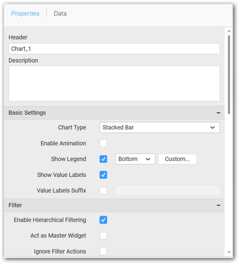239x264 pixels.
Task: Check Act as Master Widget
Action: click(x=103, y=236)
